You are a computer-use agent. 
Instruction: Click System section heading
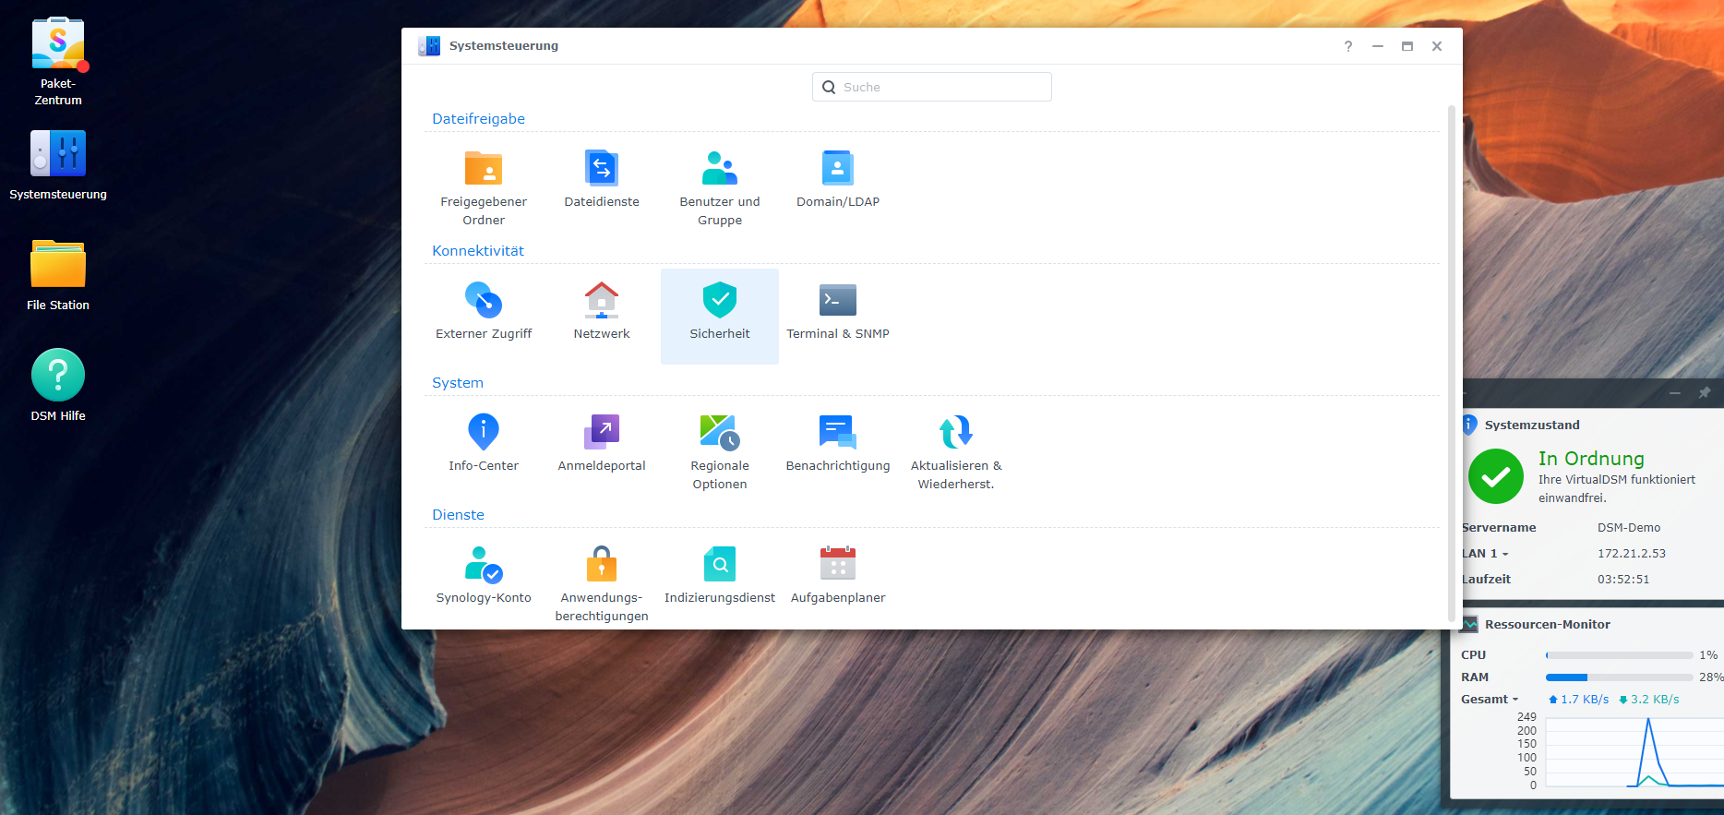(458, 383)
